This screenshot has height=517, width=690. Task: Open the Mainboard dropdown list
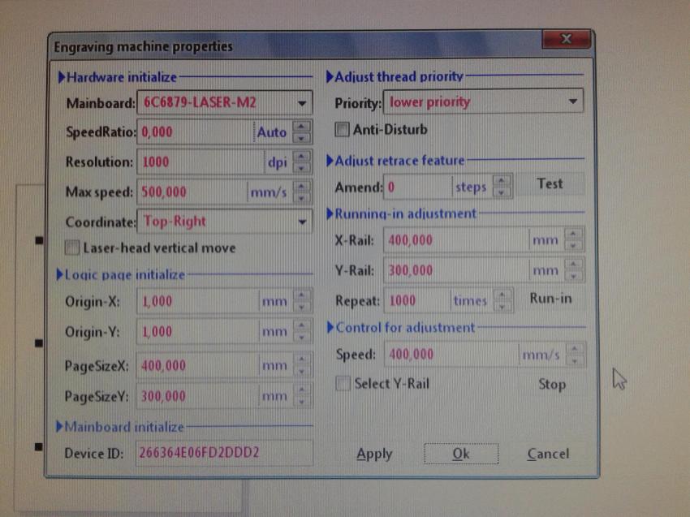pyautogui.click(x=302, y=103)
